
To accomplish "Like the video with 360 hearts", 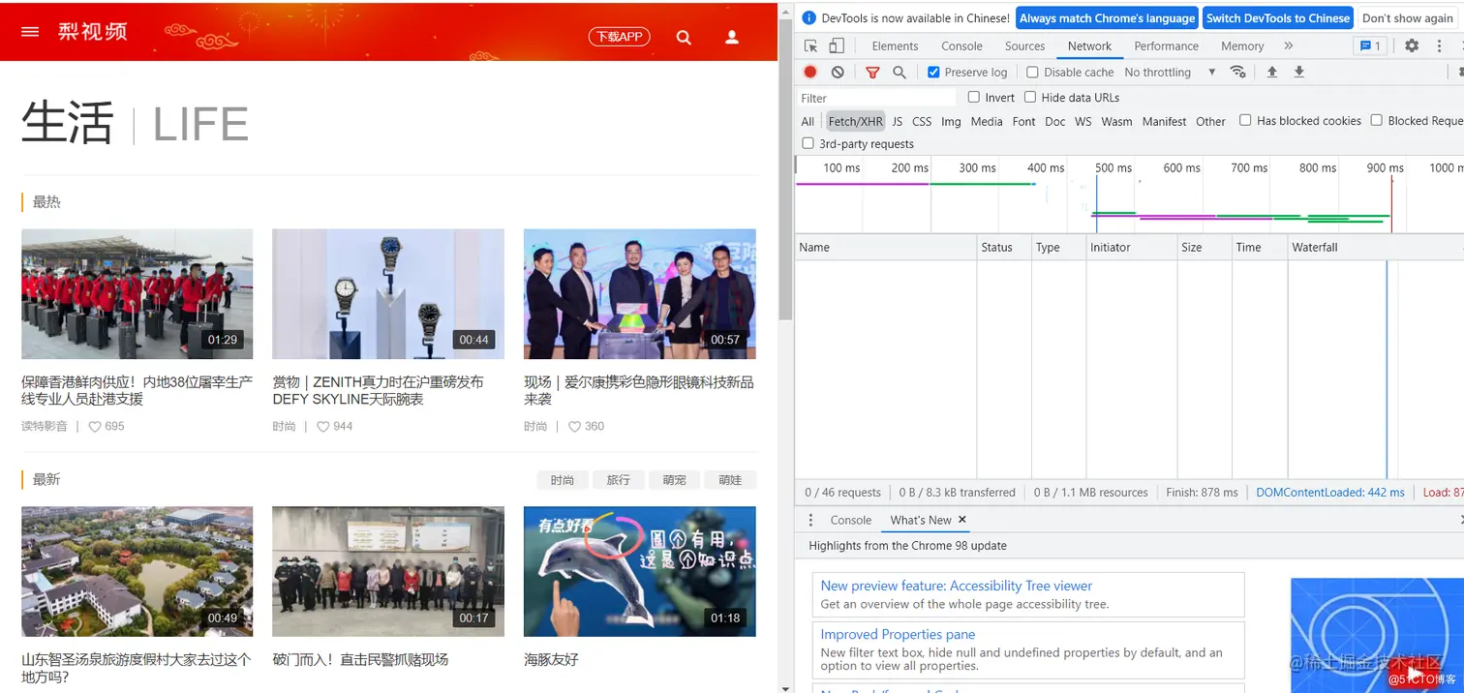I will point(574,426).
